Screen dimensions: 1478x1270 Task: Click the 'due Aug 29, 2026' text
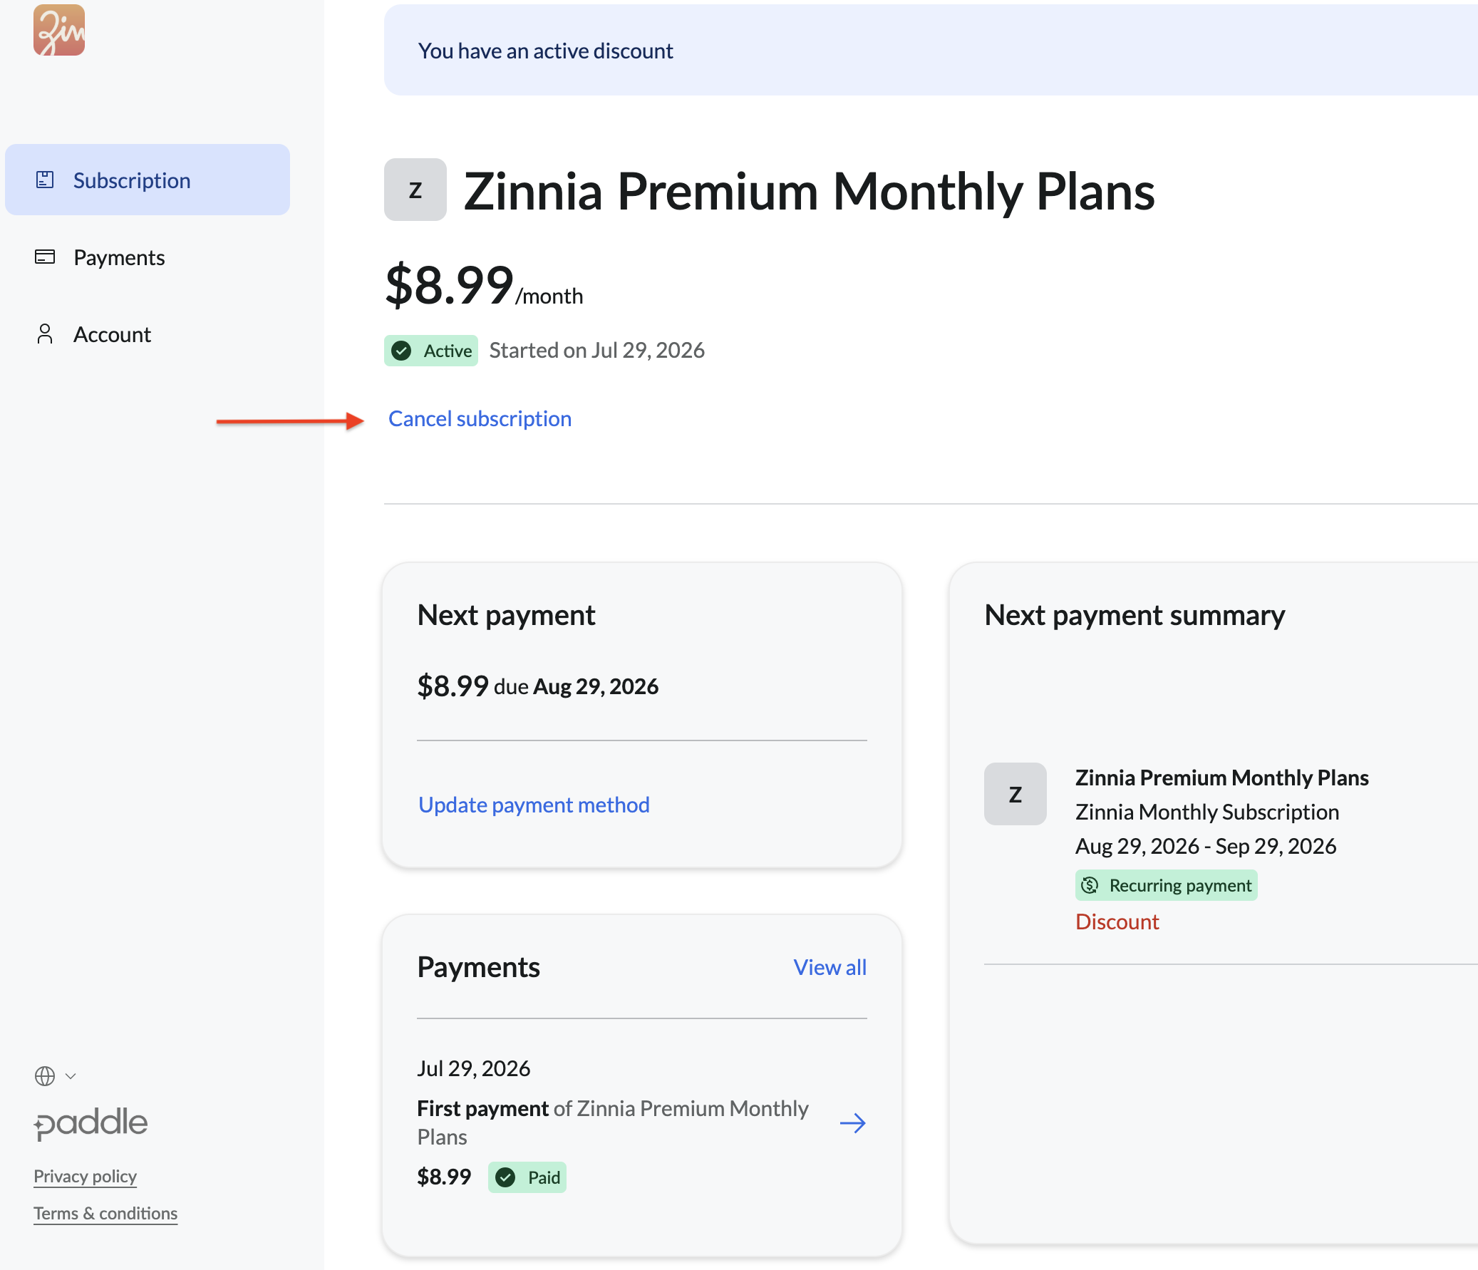click(577, 686)
